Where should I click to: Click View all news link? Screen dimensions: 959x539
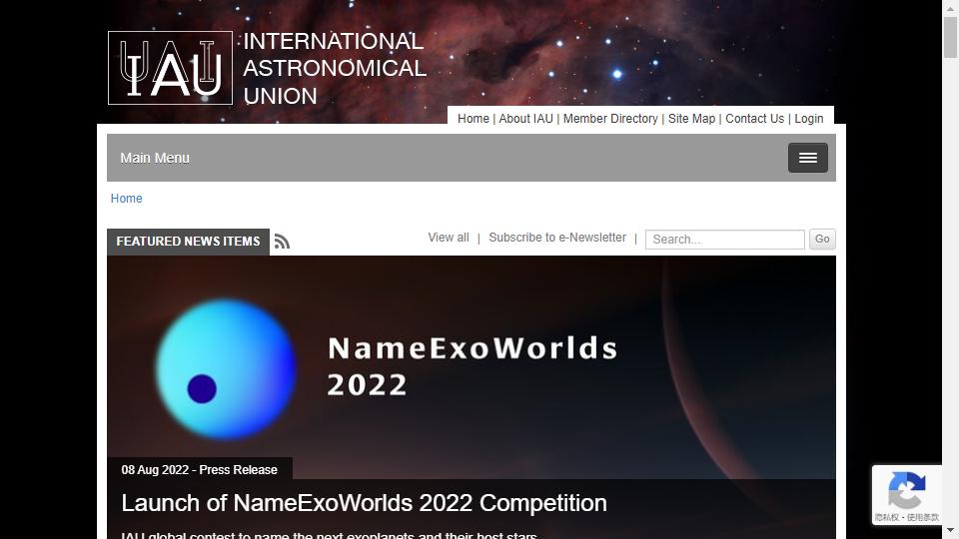(x=449, y=238)
